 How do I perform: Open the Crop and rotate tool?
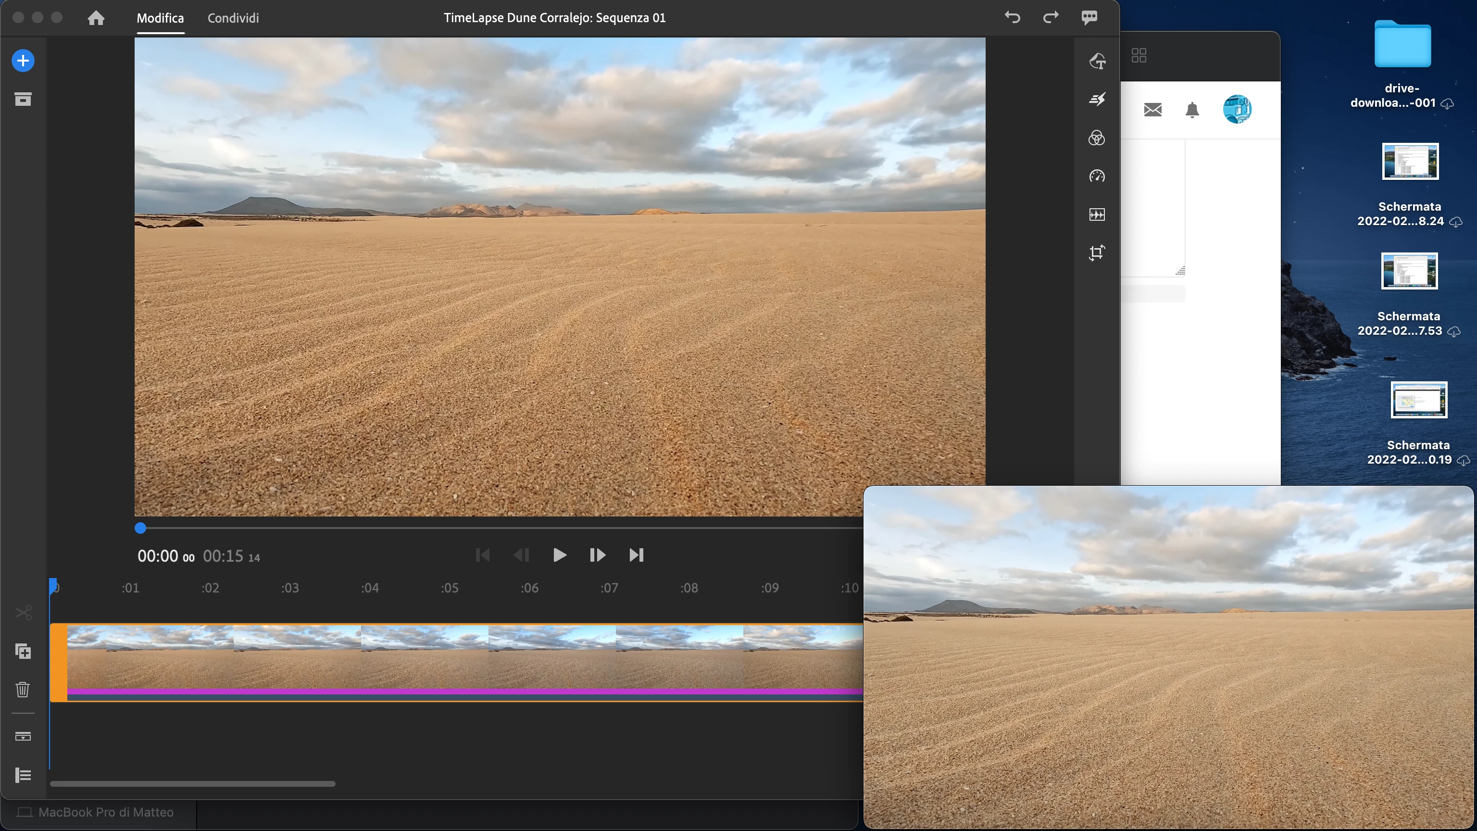1096,253
